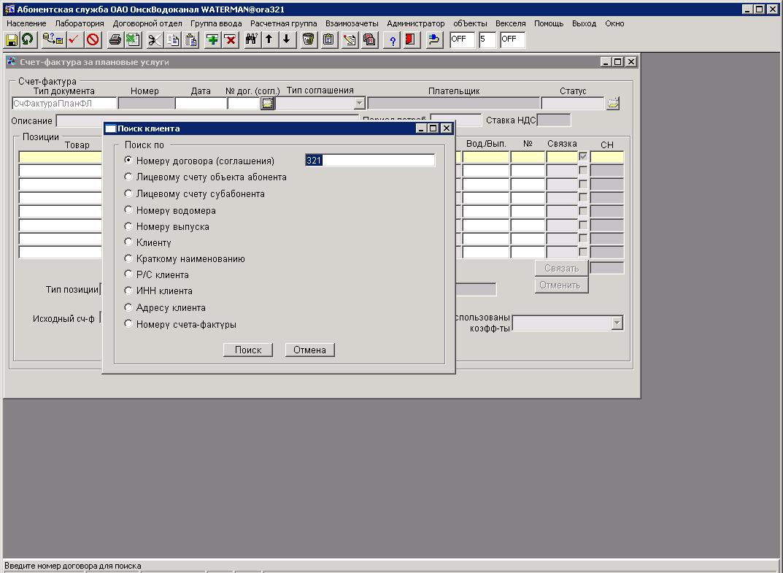Click the Up arrow toolbar icon
Image resolution: width=783 pixels, height=573 pixels.
(269, 40)
